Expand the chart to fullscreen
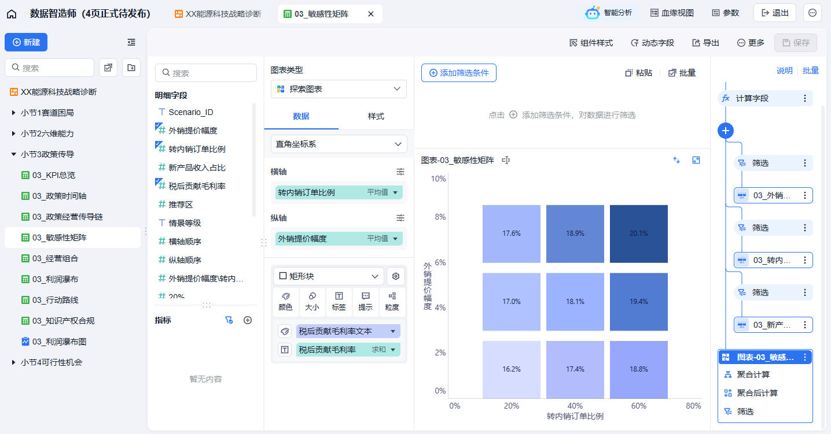 (697, 160)
